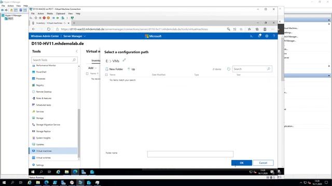The height and width of the screenshot is (186, 332).
Task: Open the Registry tool
Action: click(x=40, y=85)
